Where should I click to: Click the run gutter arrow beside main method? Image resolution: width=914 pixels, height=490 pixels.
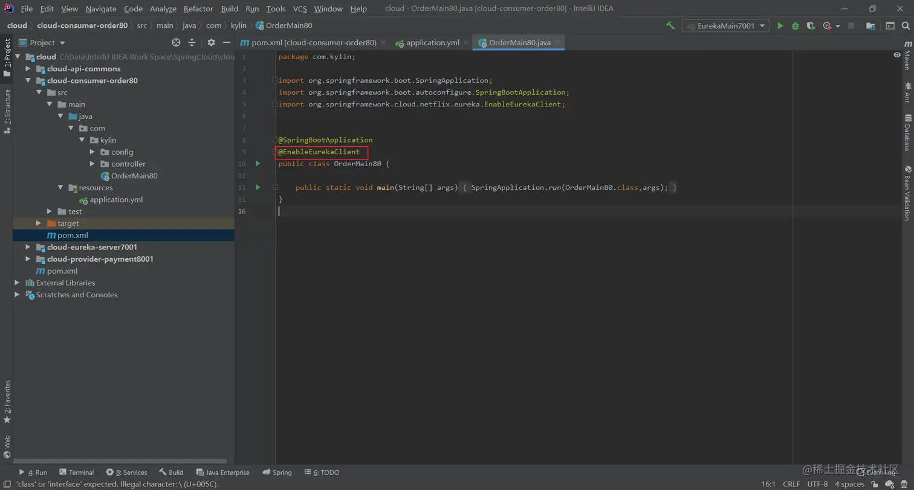258,187
